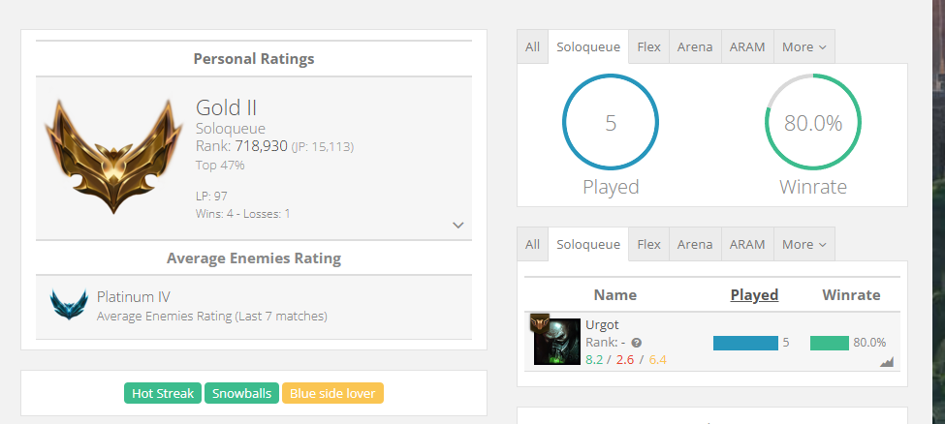Click the LP: 97 text
945x424 pixels.
tap(211, 196)
